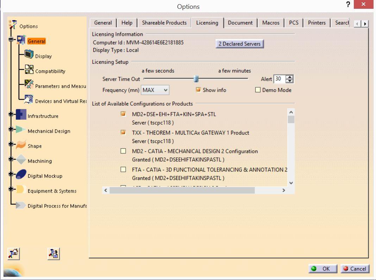Check MD2 MECHANICAL DESIGN 2 Configuration
This screenshot has height=280, width=376.
[x=123, y=151]
